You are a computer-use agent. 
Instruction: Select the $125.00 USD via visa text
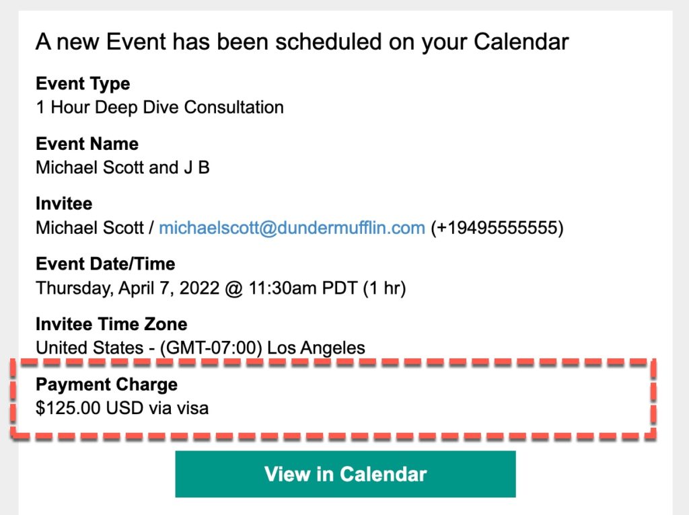tap(122, 408)
